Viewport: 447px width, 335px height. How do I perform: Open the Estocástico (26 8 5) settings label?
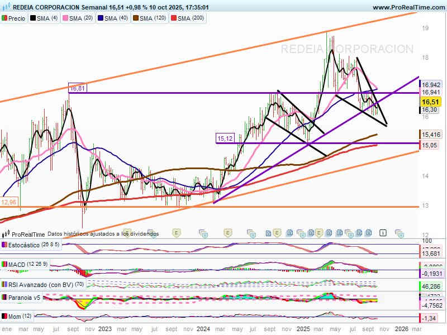coord(25,245)
